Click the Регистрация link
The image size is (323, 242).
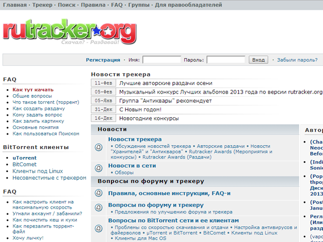[103, 60]
